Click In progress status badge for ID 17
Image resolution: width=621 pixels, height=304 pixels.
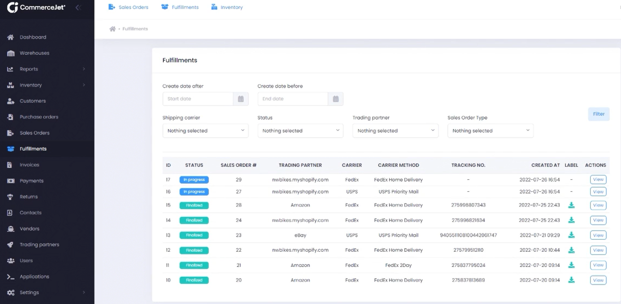pyautogui.click(x=194, y=180)
